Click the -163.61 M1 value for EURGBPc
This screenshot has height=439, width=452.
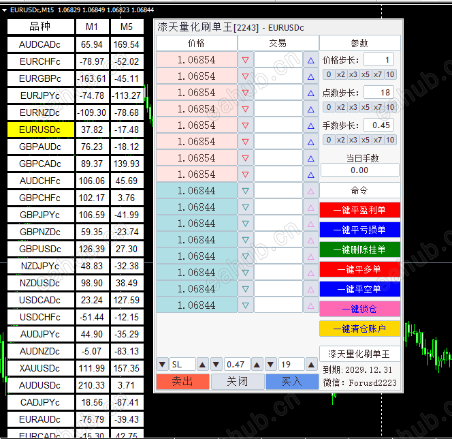(x=93, y=78)
